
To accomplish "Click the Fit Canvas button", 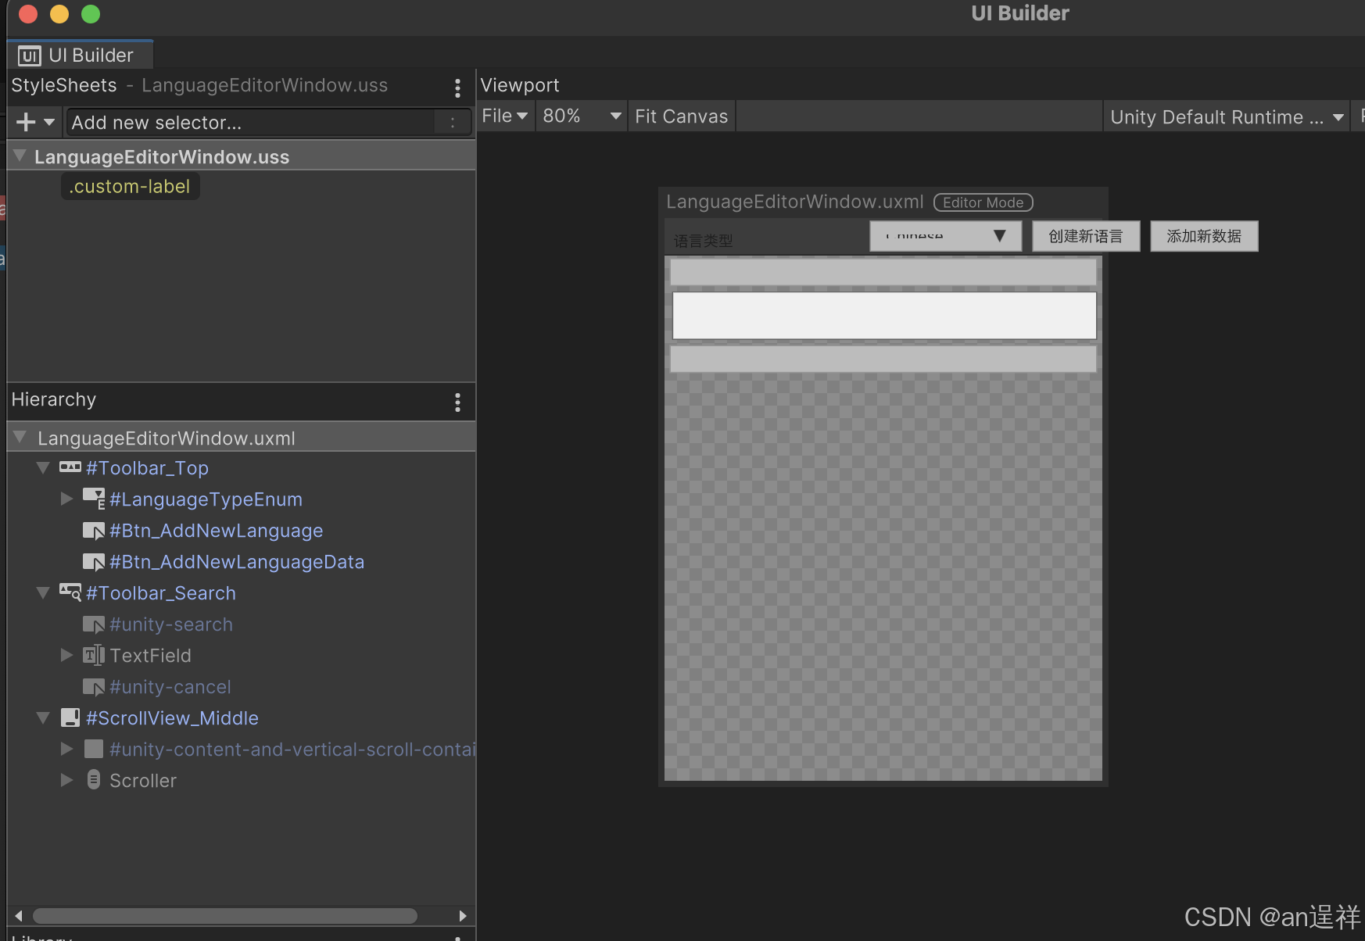I will pos(681,116).
